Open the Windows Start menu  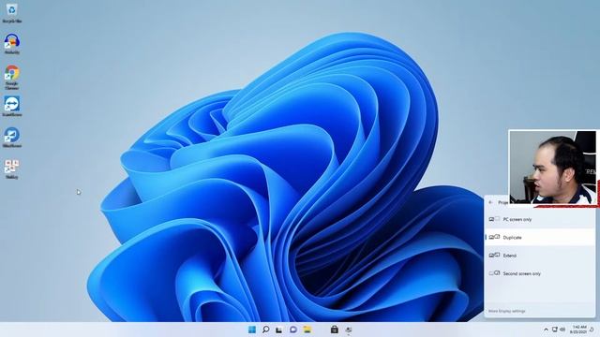tap(252, 330)
